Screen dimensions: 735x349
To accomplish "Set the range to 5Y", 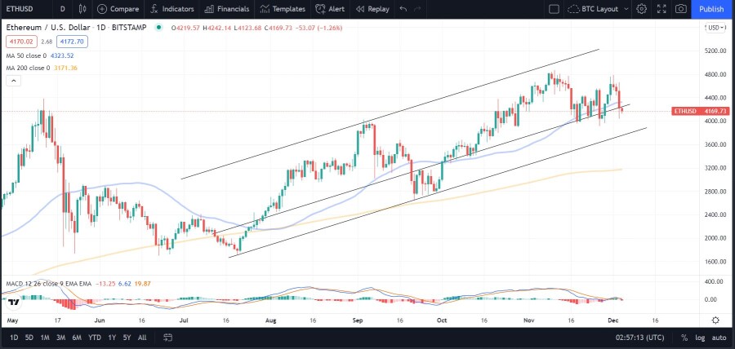I will click(x=127, y=338).
